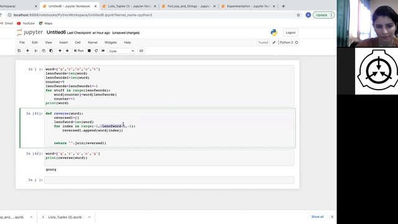The width and height of the screenshot is (398, 224).
Task: Open the Widgets menu
Action: click(111, 42)
